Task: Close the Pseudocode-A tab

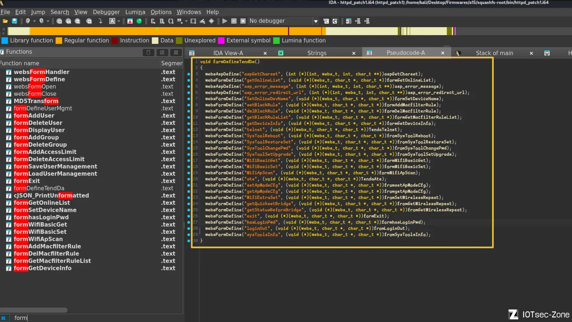Action: coord(443,53)
